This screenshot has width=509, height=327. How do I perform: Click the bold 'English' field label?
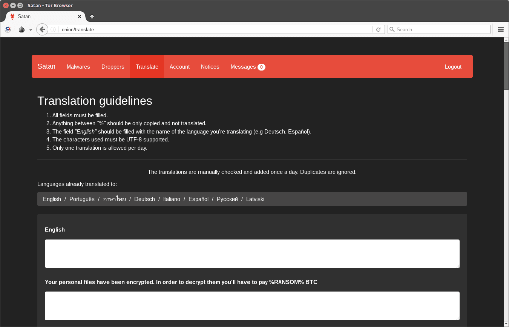pyautogui.click(x=55, y=230)
